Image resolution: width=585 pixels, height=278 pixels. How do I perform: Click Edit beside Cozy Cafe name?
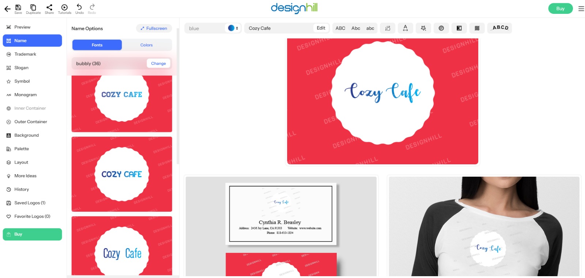(x=321, y=28)
